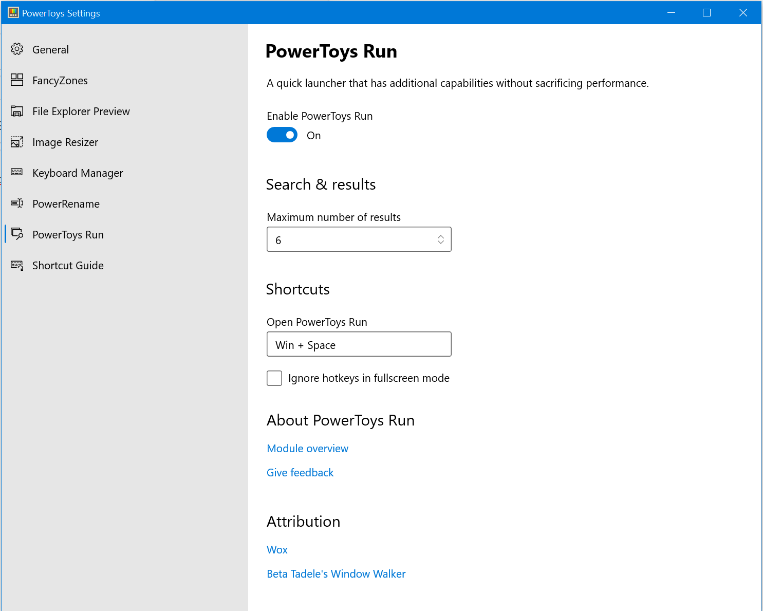Turn off Enable PowerToys Run
This screenshot has width=763, height=611.
282,135
